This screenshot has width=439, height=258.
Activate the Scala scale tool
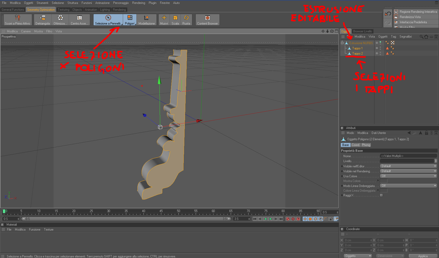coord(175,20)
